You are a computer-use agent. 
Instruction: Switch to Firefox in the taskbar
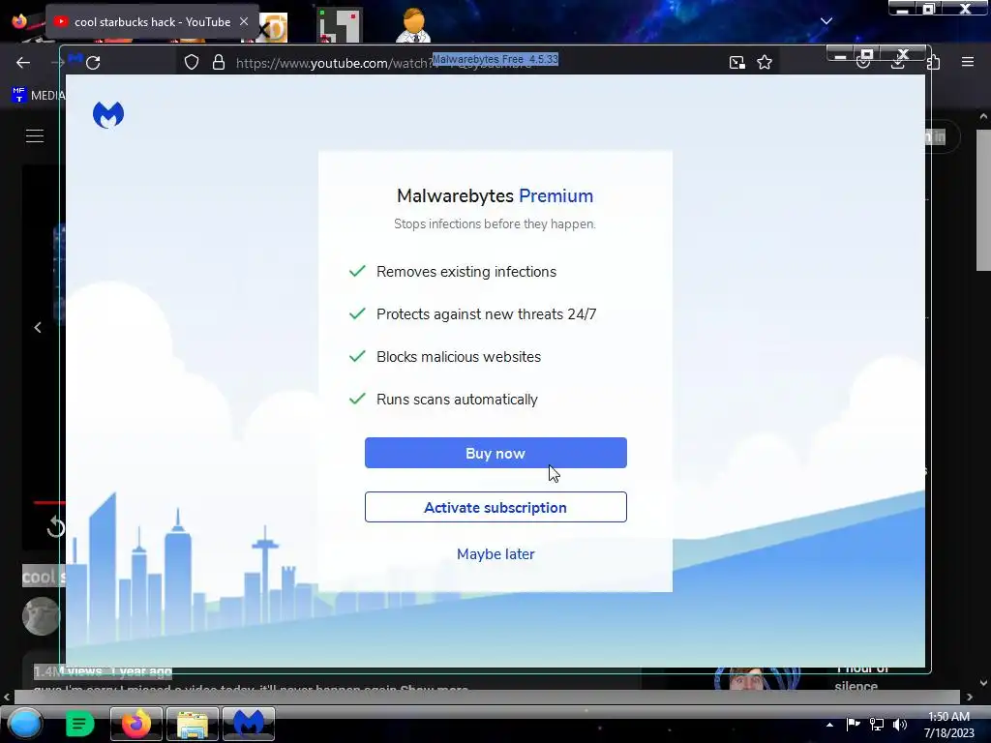(x=136, y=724)
